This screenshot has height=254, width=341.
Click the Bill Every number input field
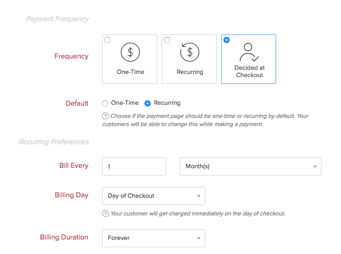pyautogui.click(x=134, y=166)
